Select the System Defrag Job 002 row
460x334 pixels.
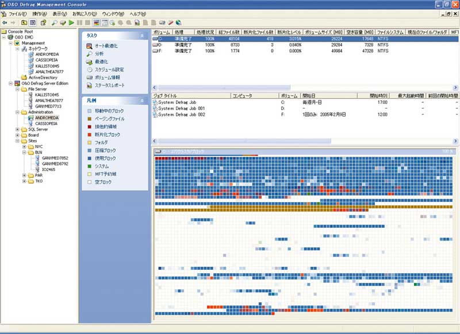(305, 115)
